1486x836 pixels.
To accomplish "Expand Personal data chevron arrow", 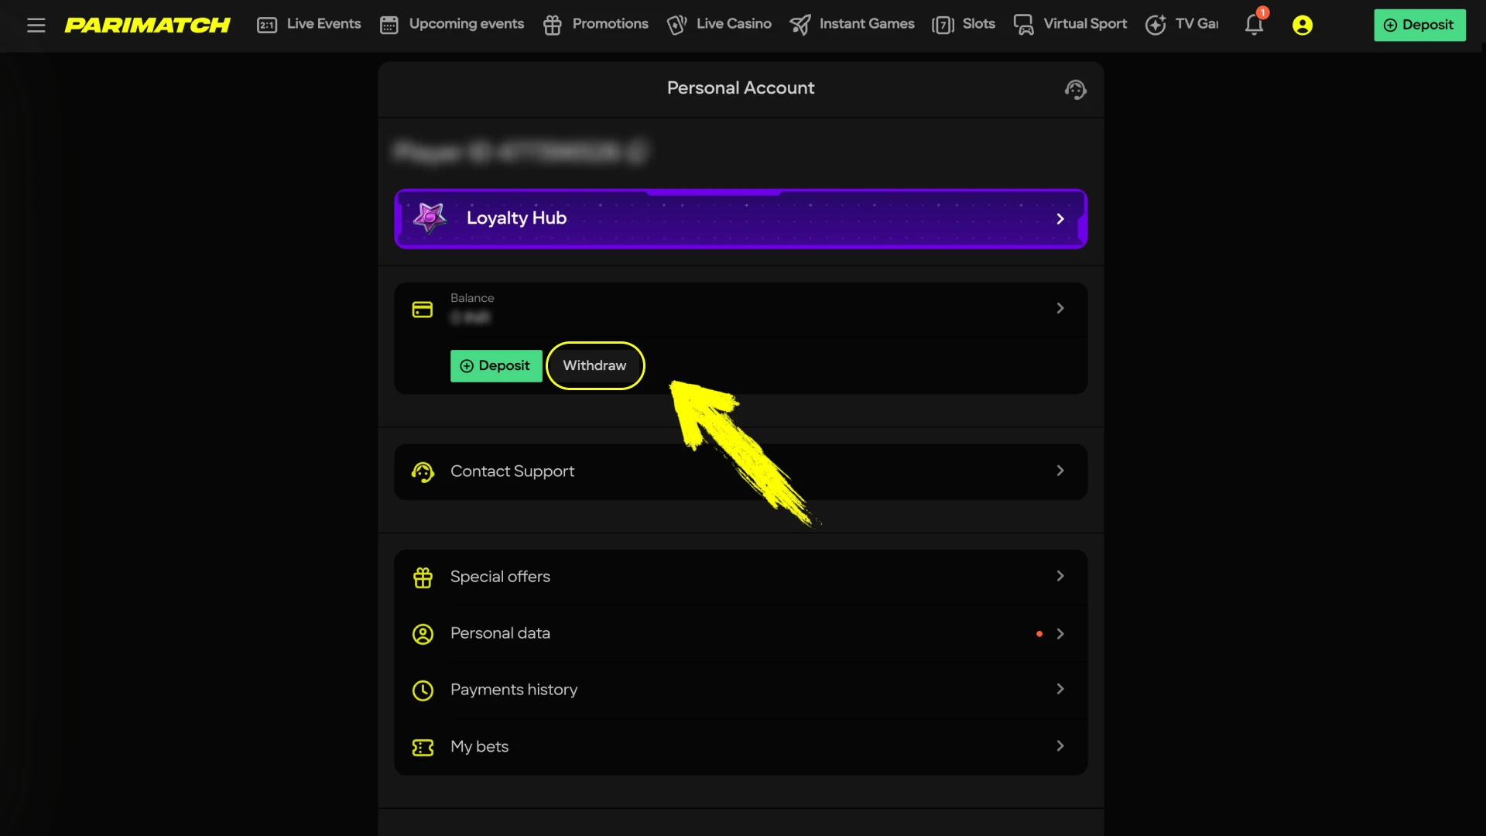I will pyautogui.click(x=1060, y=634).
